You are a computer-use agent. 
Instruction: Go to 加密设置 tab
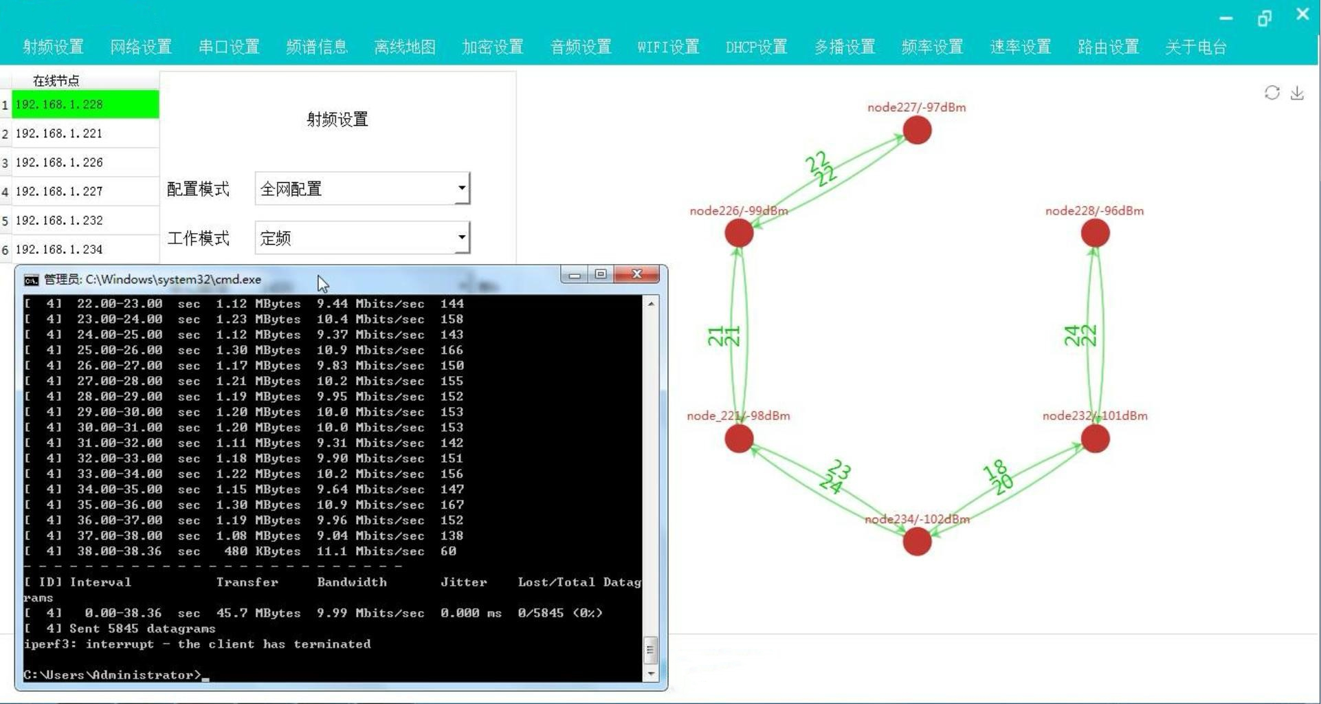click(493, 47)
